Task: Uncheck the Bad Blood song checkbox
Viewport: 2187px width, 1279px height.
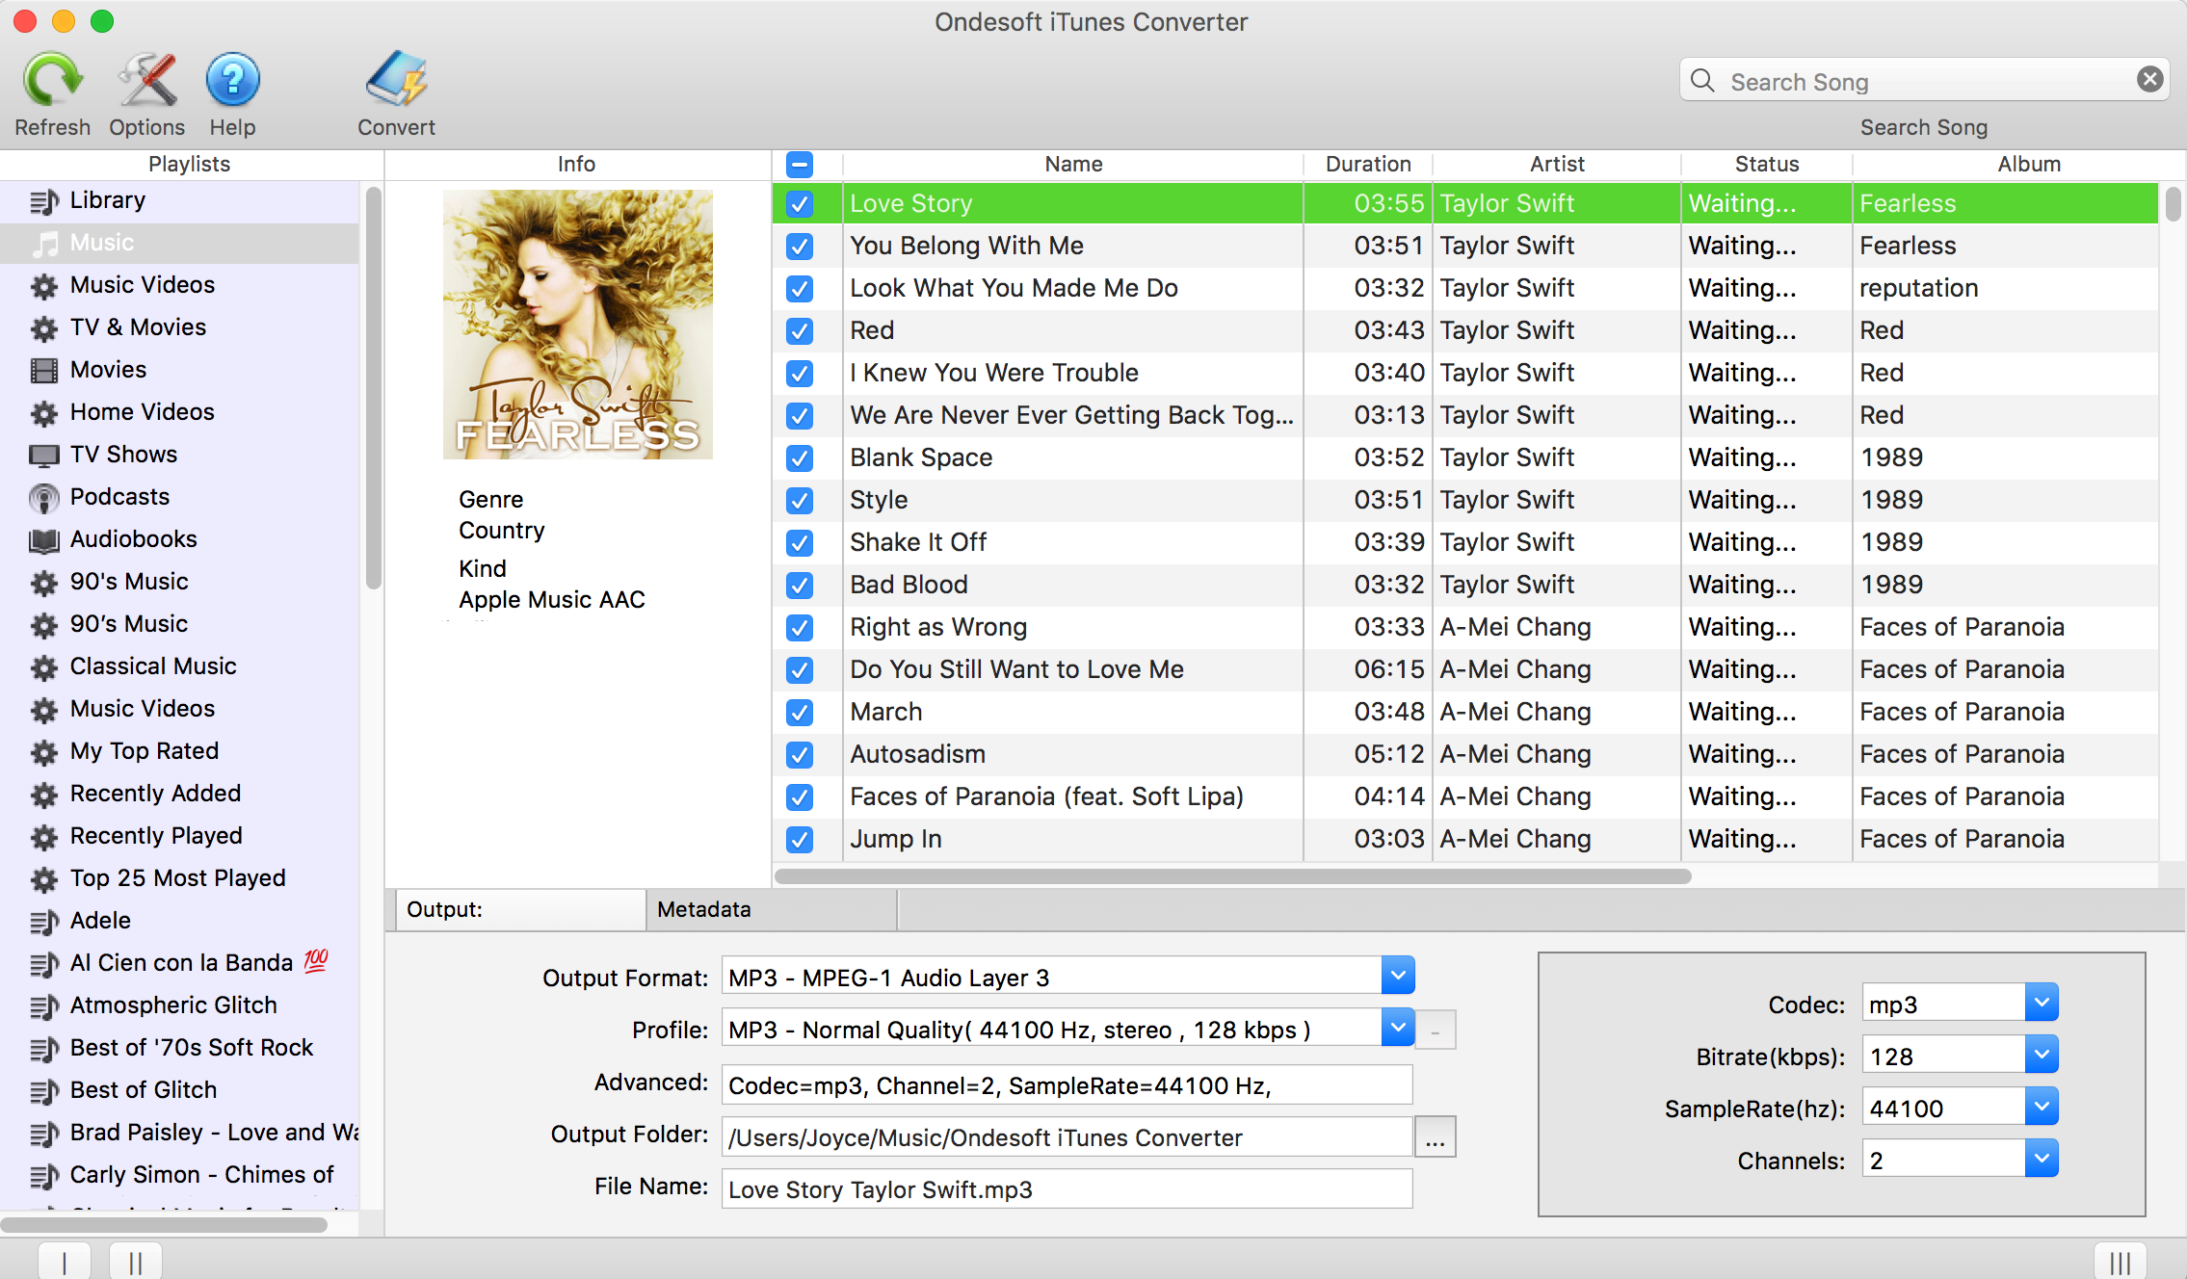Action: [x=800, y=584]
